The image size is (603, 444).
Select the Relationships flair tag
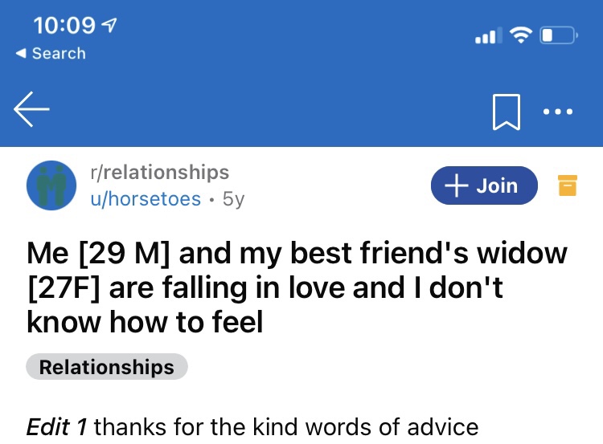tap(107, 367)
